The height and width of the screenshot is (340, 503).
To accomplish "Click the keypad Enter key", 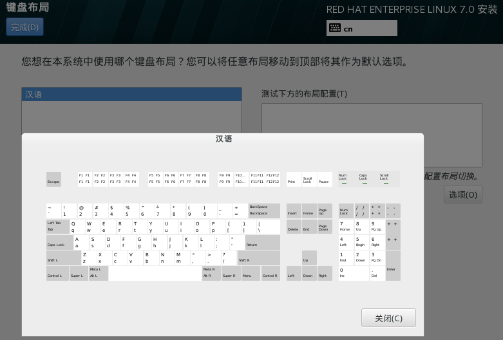I will (x=394, y=265).
